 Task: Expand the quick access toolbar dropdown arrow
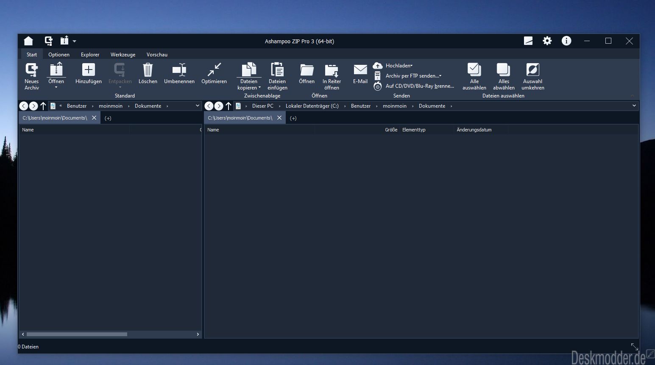pos(75,41)
